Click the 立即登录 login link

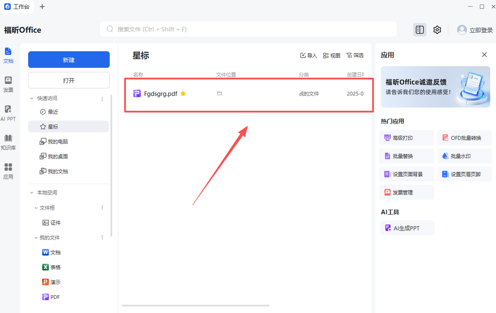coord(481,30)
